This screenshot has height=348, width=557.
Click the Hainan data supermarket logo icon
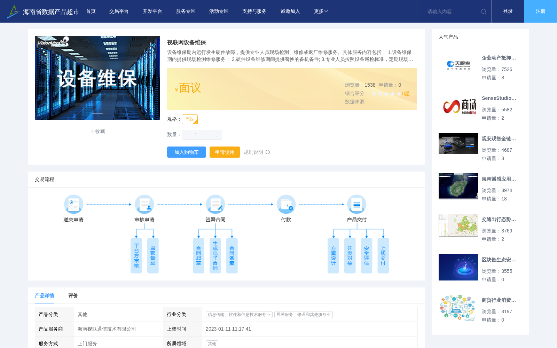point(13,11)
